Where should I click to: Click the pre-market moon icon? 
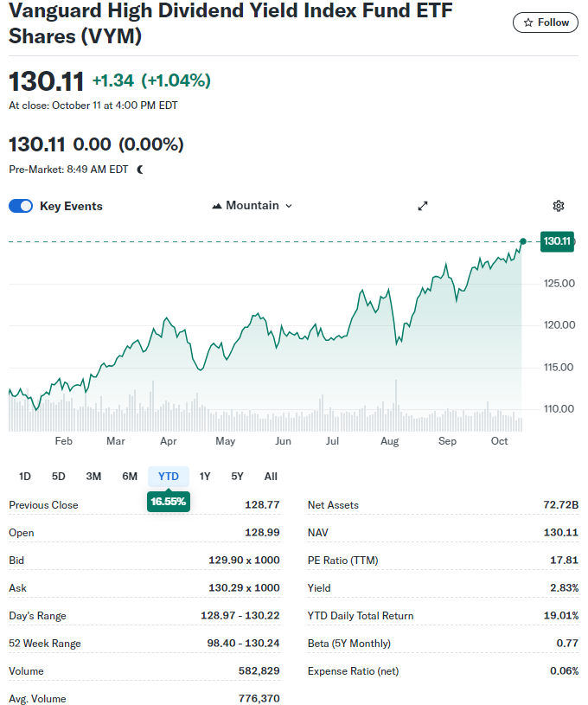tap(140, 170)
